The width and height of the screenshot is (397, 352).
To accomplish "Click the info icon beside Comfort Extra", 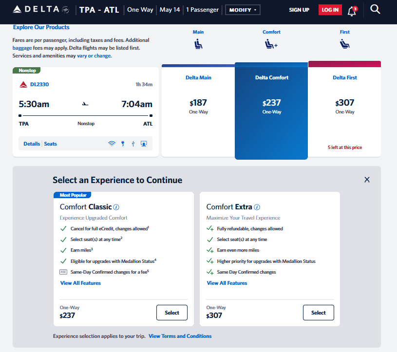I will [x=257, y=207].
